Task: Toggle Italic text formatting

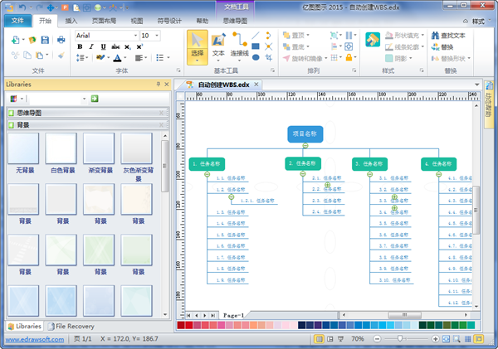Action: coord(91,47)
